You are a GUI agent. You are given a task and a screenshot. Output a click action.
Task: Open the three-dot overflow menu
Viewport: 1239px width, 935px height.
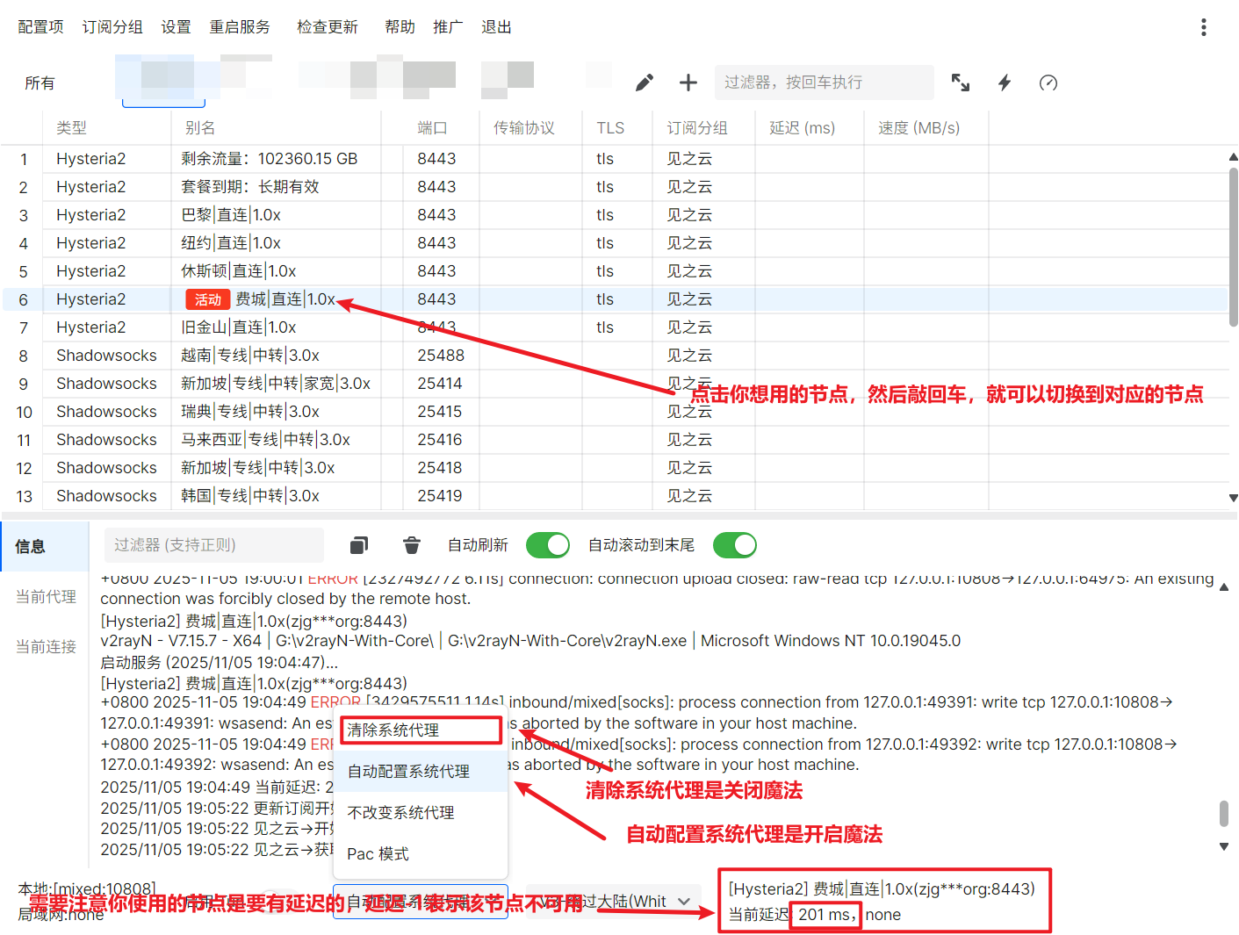[1203, 27]
